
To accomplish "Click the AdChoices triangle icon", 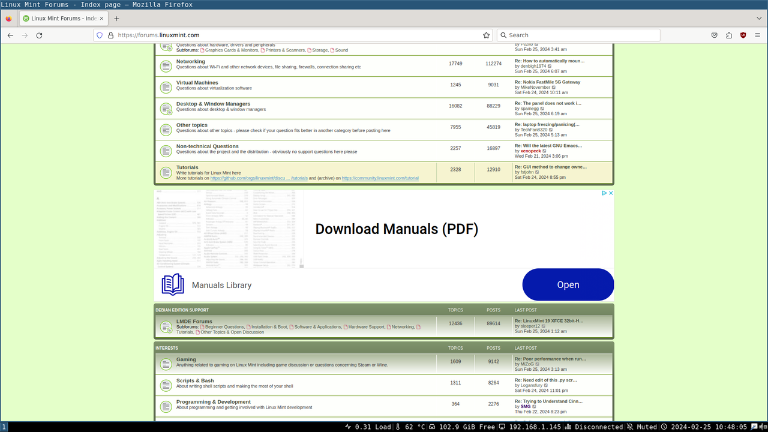I will (604, 193).
